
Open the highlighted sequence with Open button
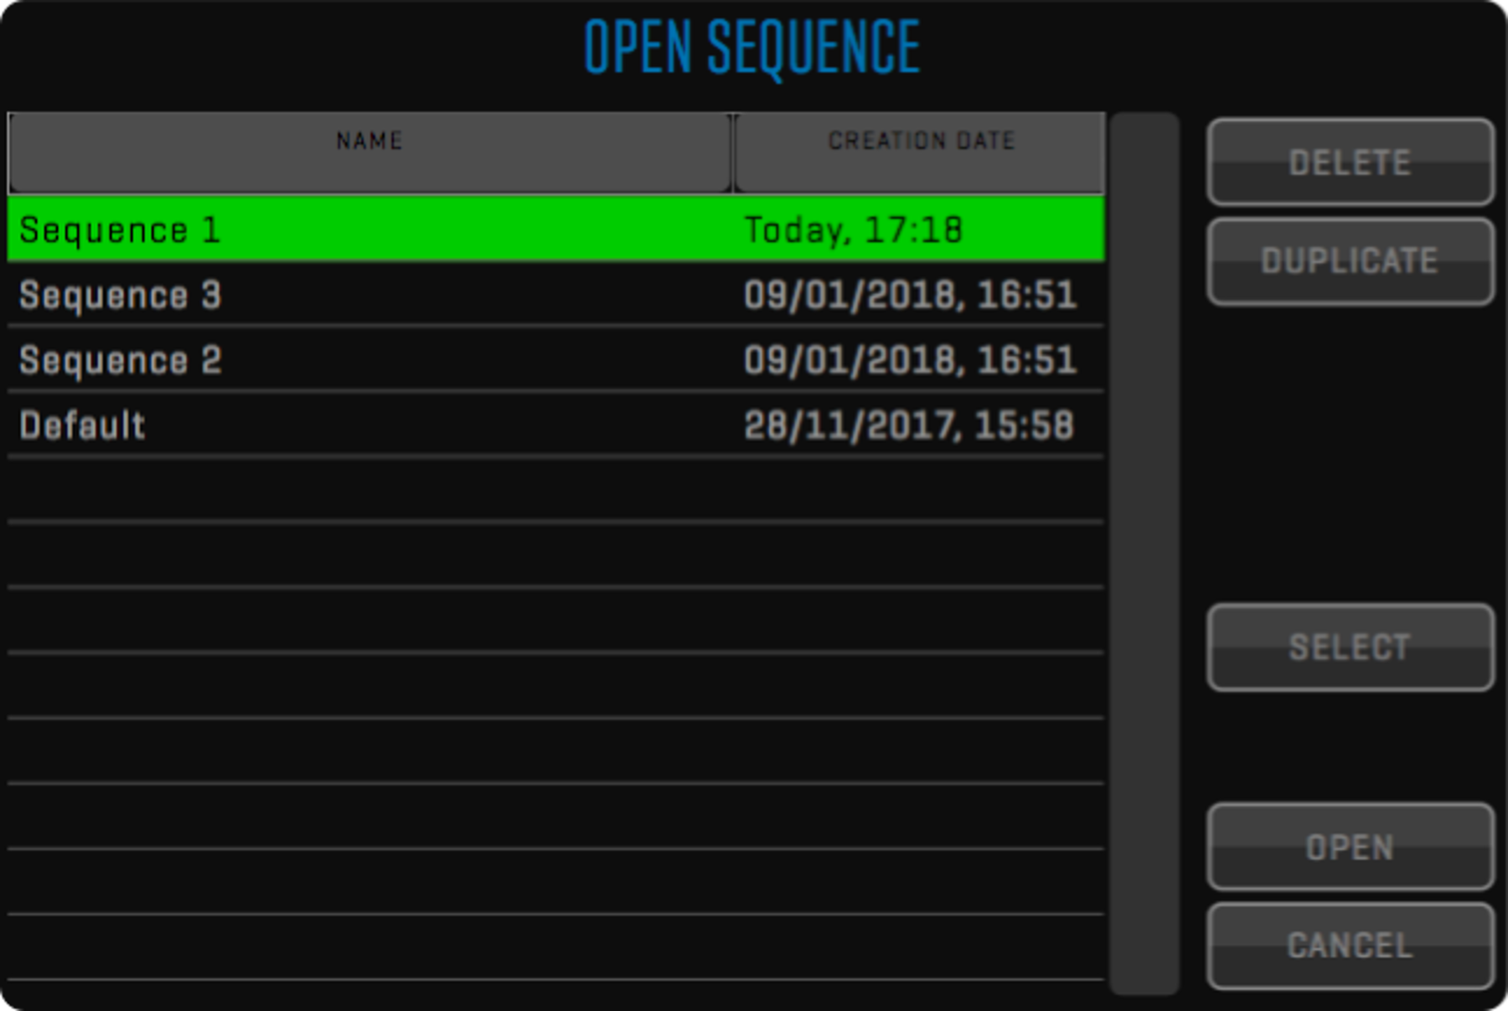pos(1350,847)
